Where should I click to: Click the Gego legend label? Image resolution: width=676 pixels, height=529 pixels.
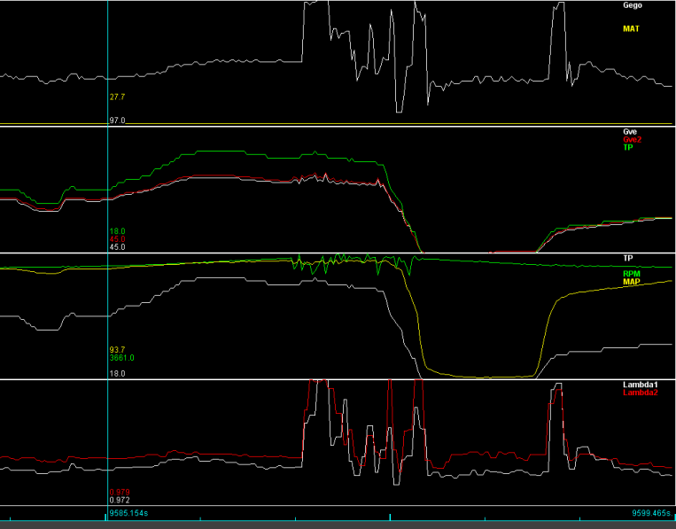pos(632,5)
